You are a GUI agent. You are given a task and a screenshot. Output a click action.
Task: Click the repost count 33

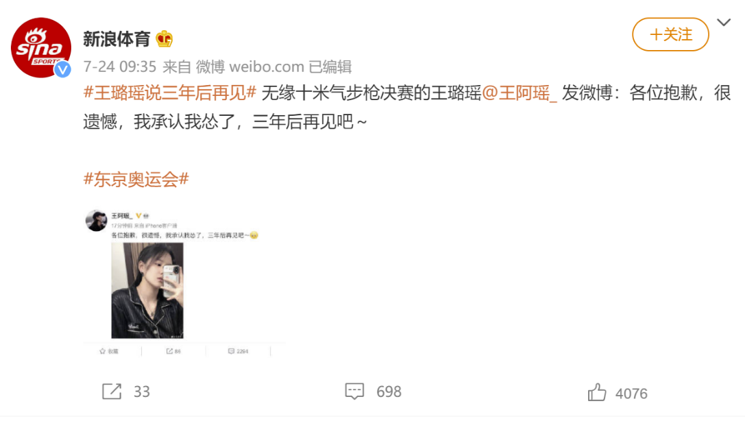[142, 392]
